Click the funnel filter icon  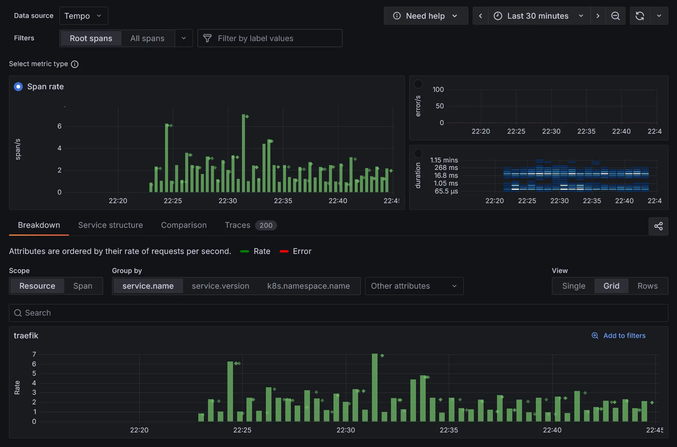[207, 38]
